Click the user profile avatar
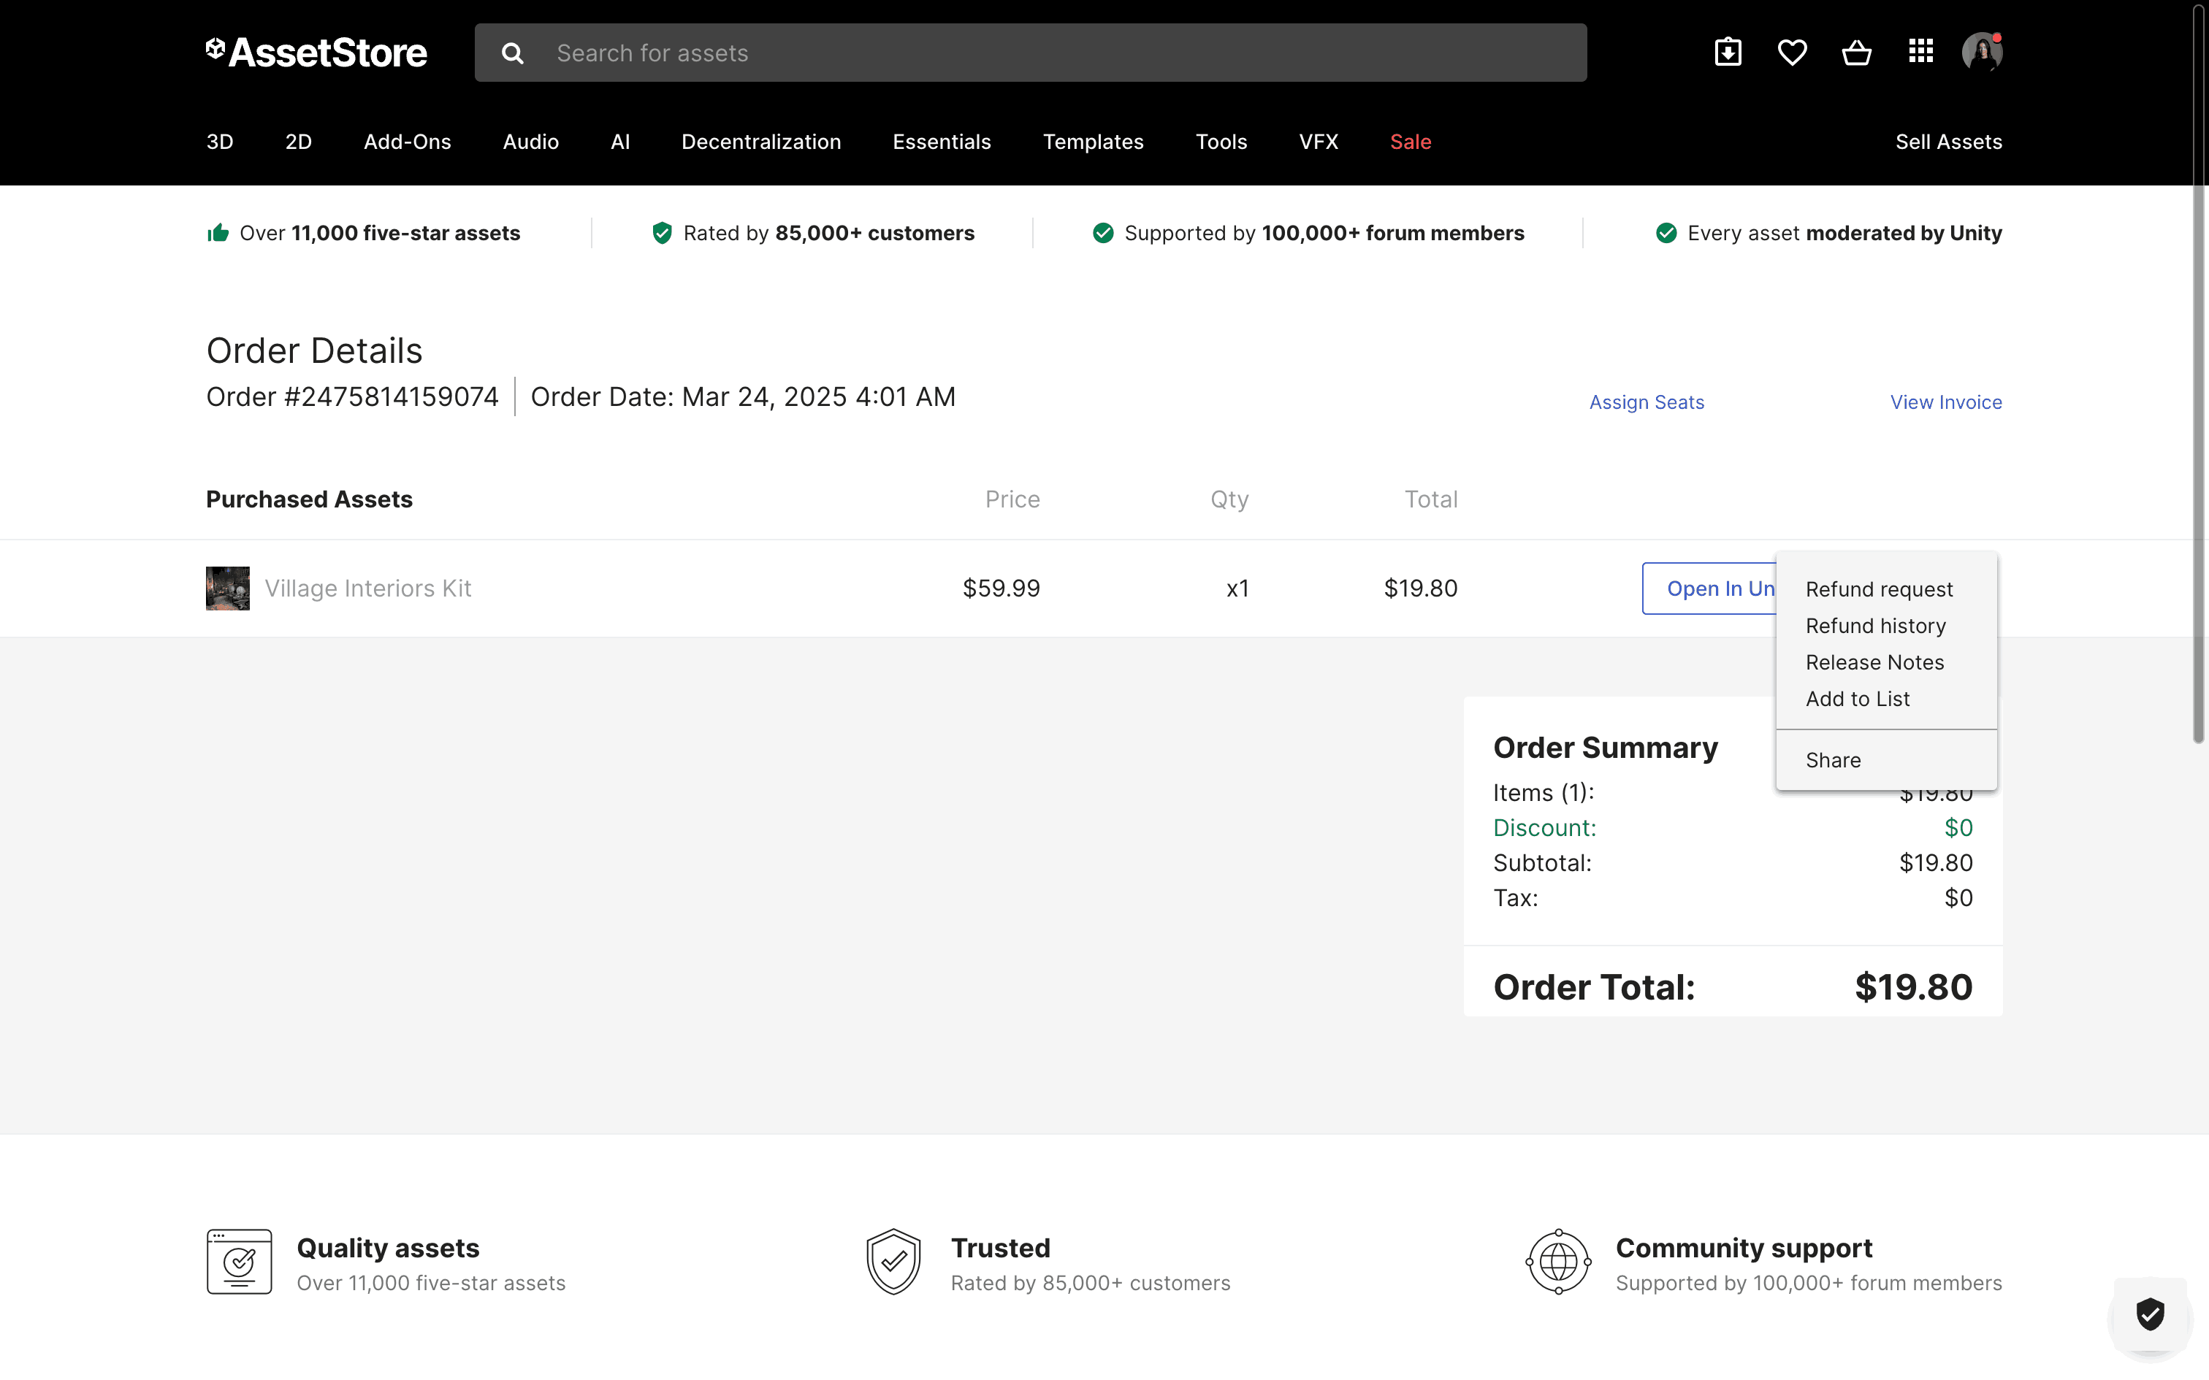2209x1380 pixels. pyautogui.click(x=1982, y=52)
